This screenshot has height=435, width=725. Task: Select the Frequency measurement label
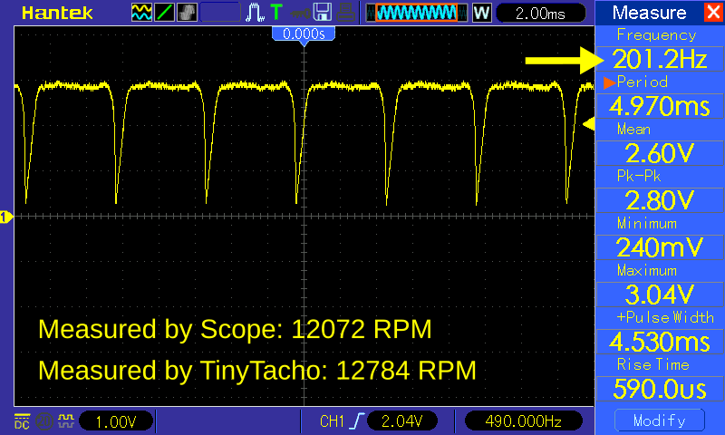pos(656,35)
